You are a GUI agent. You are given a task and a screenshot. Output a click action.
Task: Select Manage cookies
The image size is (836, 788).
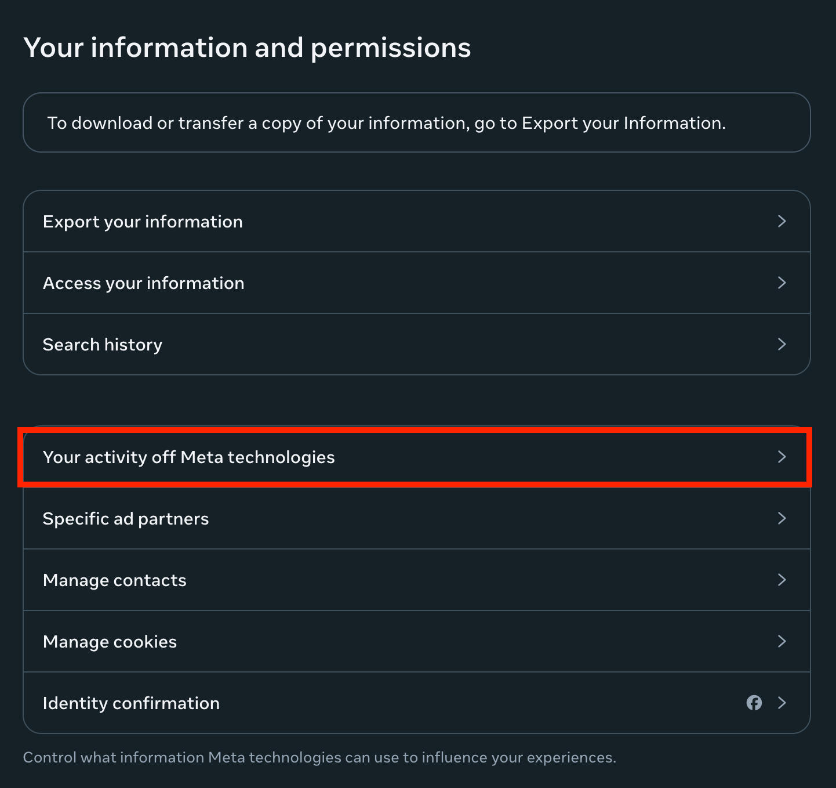[x=110, y=642]
